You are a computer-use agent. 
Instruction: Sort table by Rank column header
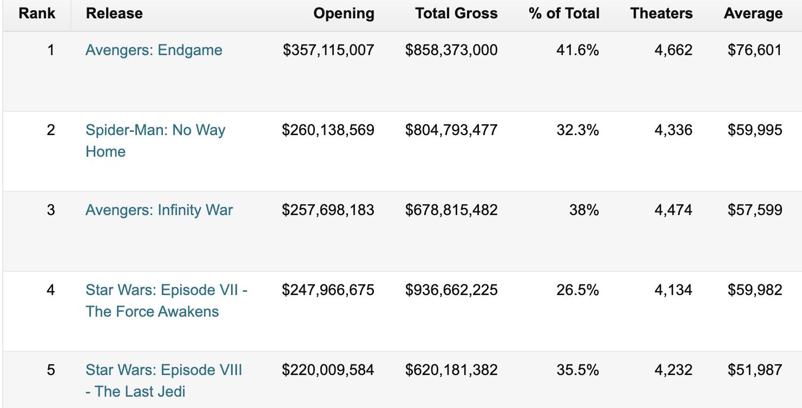click(37, 14)
